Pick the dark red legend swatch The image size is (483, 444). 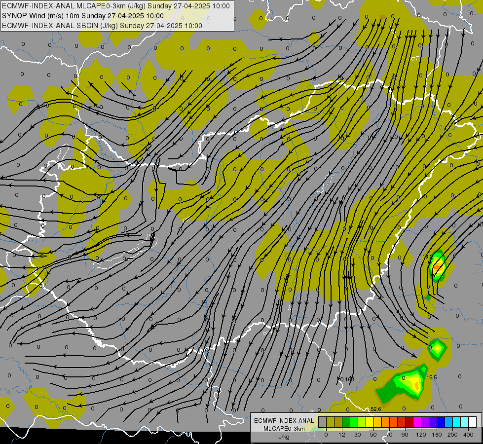pos(409,422)
